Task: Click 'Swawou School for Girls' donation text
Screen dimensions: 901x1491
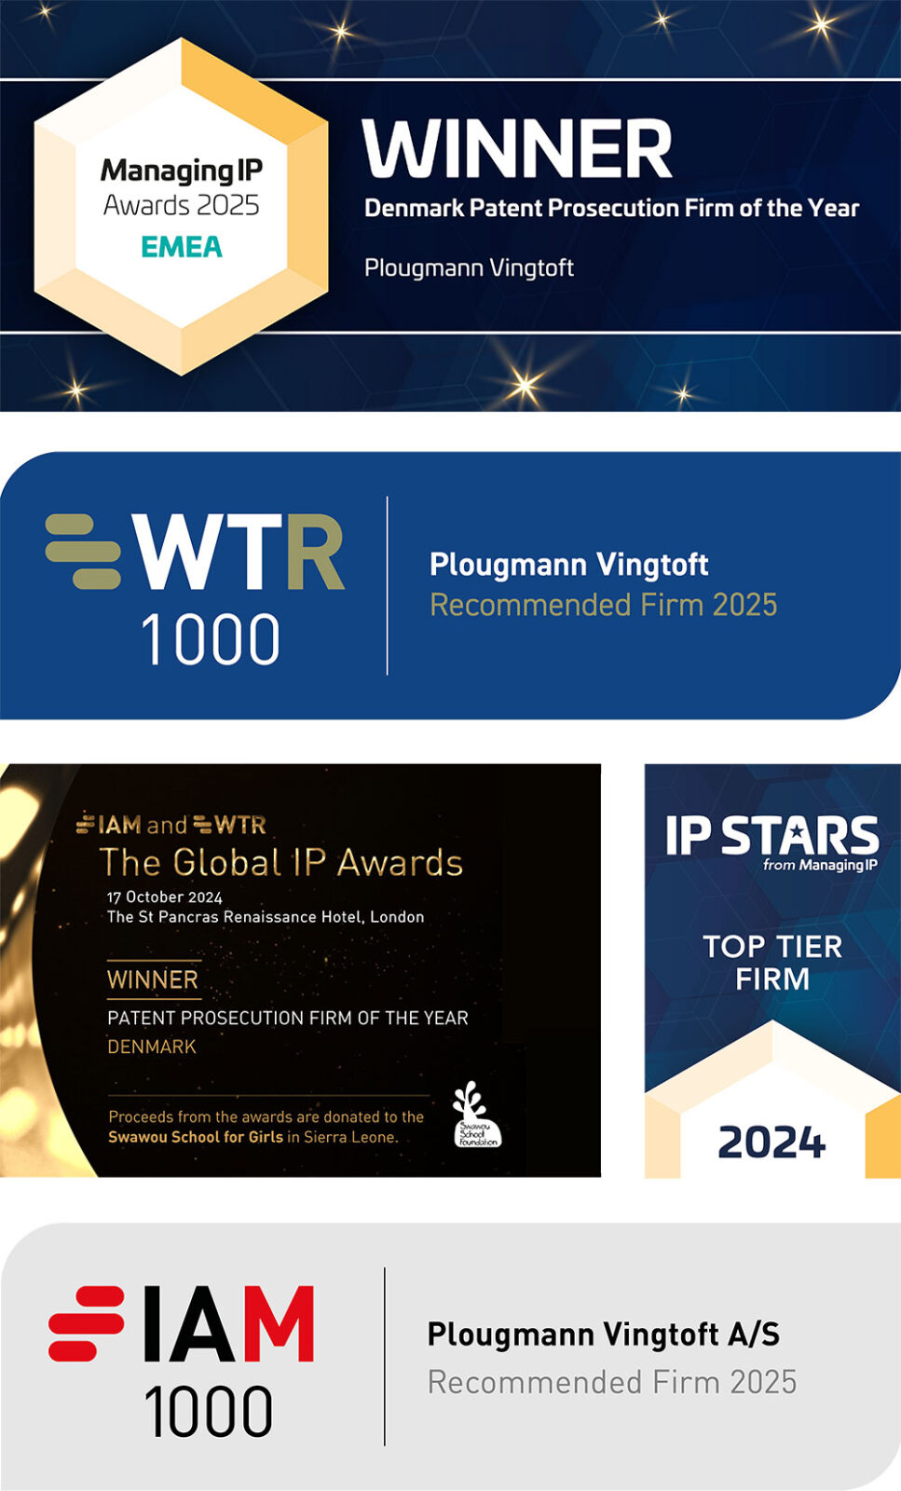Action: (x=196, y=1137)
